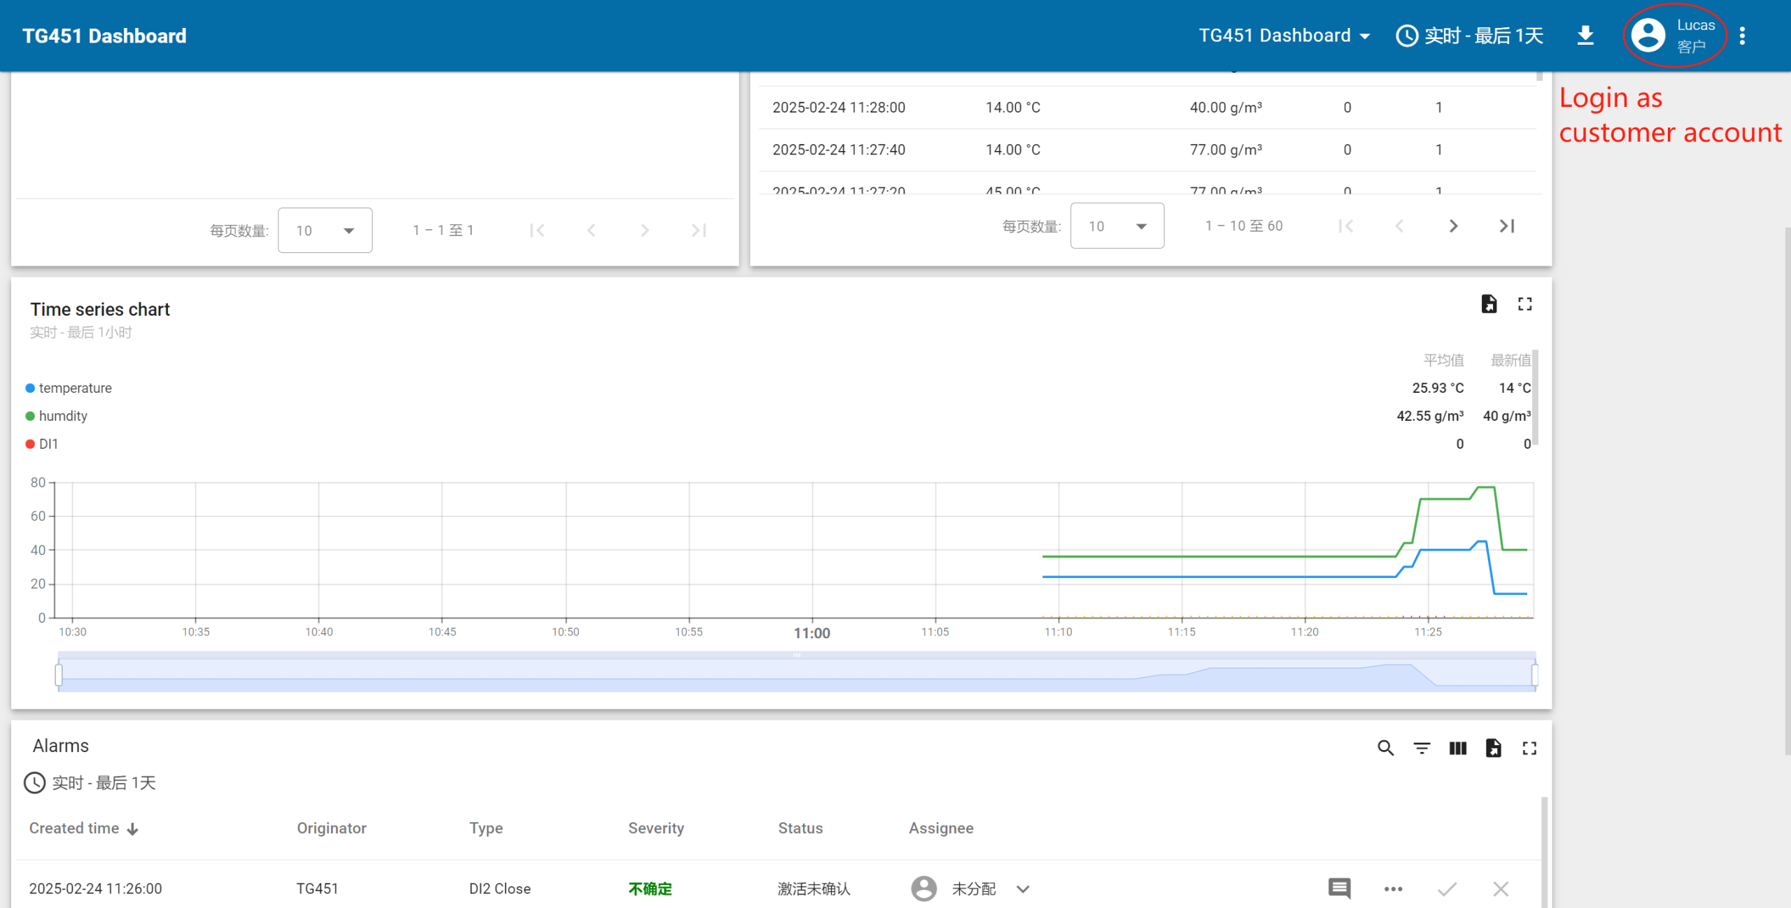Expand Alarms widget to fullscreen
This screenshot has width=1791, height=908.
[x=1529, y=748]
